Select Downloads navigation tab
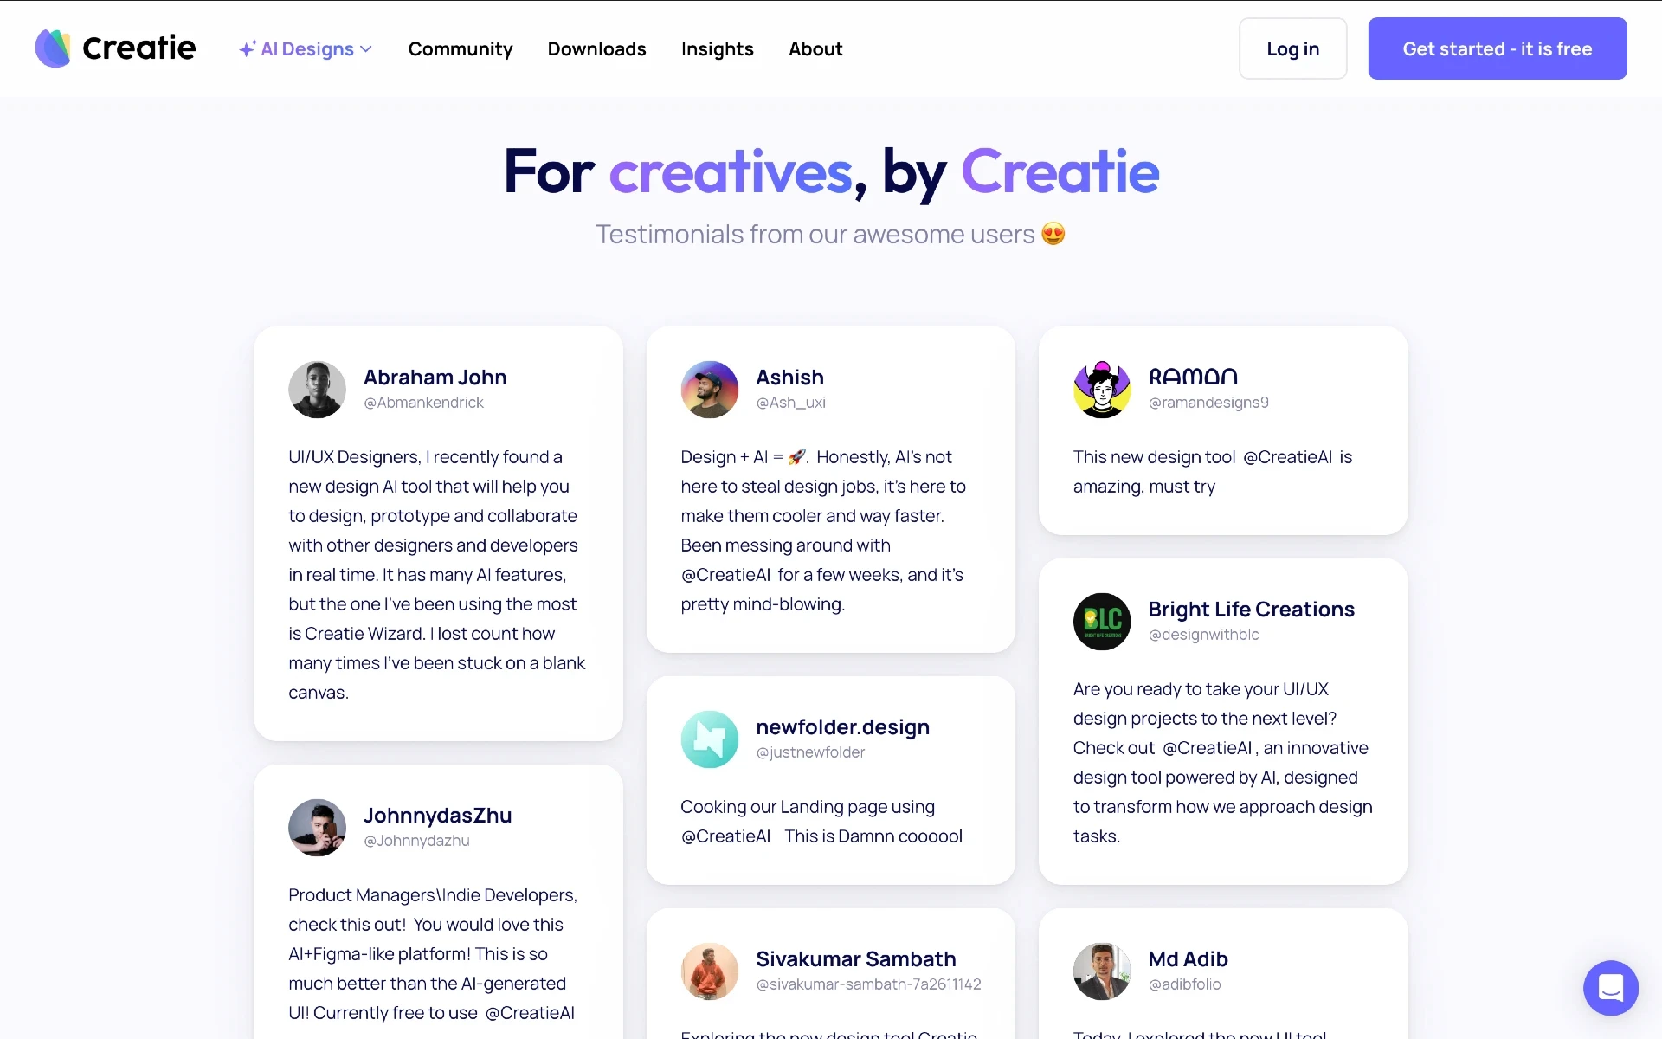1662x1039 pixels. pyautogui.click(x=597, y=48)
